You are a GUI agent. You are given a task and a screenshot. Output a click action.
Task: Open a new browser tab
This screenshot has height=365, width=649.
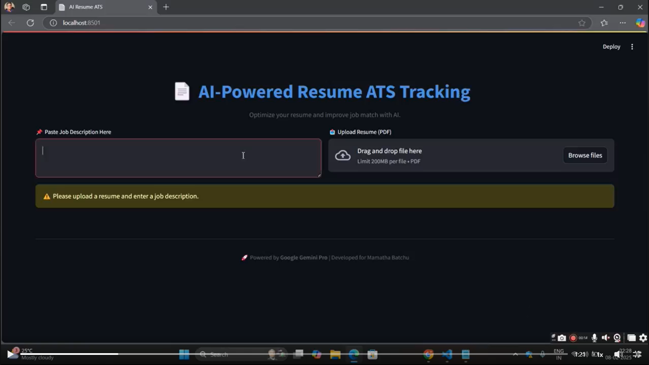tap(166, 7)
